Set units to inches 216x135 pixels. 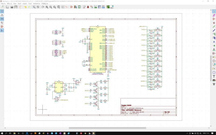(2, 15)
